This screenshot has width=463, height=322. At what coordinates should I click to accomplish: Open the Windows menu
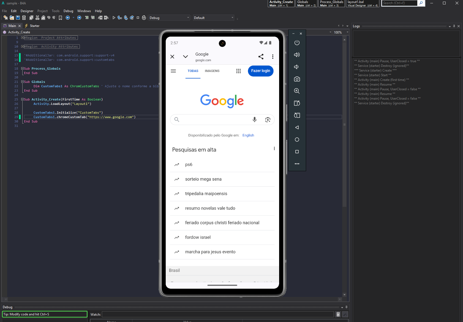(84, 11)
